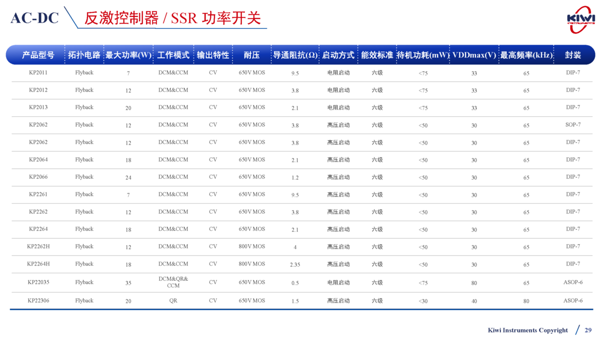Click the DCM&QR&CCM work mode cell
This screenshot has height=340, width=600.
173,282
